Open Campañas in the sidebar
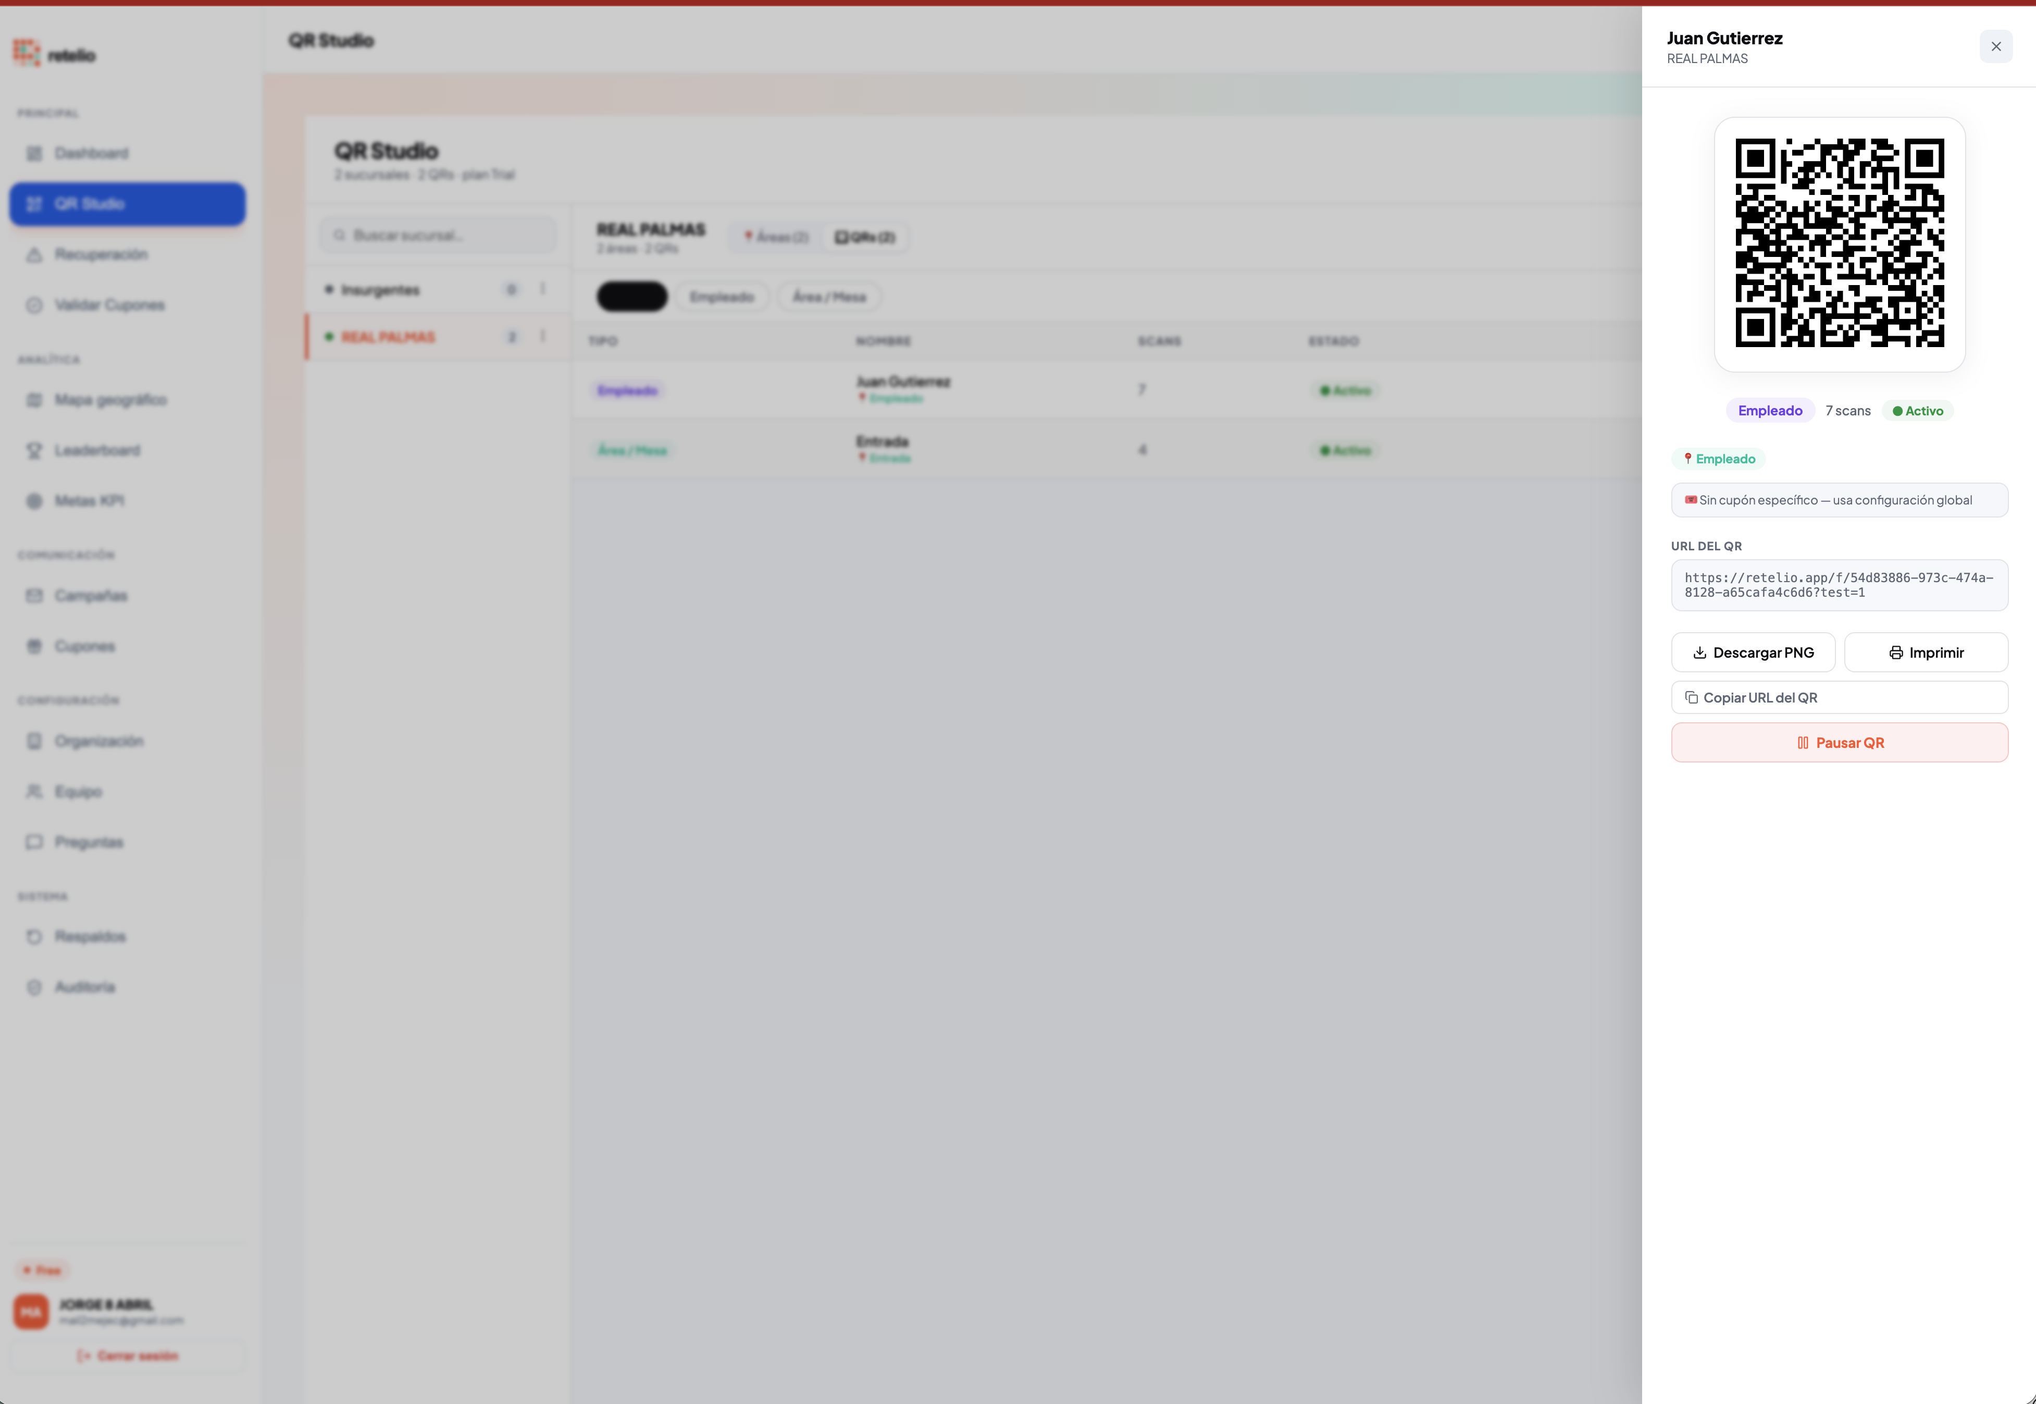This screenshot has height=1404, width=2036. [128, 596]
